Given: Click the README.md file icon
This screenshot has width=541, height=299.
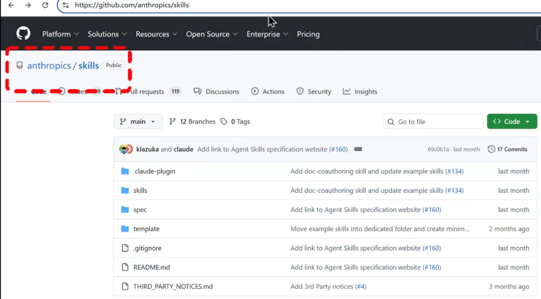Looking at the screenshot, I should (x=125, y=267).
